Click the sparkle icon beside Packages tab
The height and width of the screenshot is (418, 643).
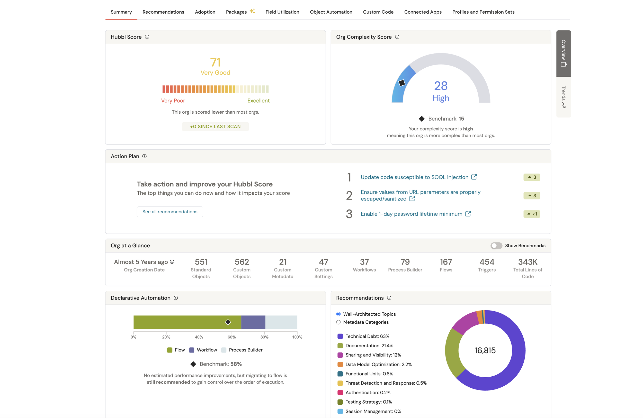pos(252,11)
